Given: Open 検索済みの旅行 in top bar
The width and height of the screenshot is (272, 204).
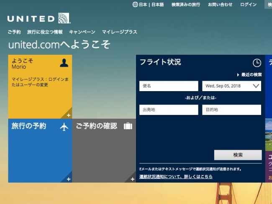Looking at the screenshot, I should click(186, 5).
